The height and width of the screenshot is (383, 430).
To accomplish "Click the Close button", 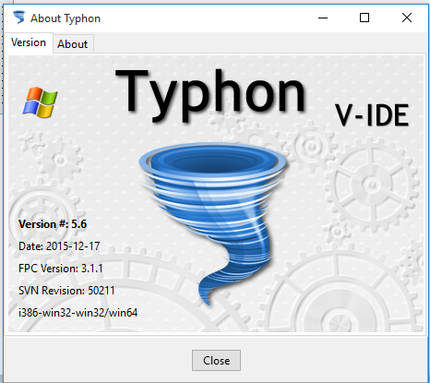I will pos(216,360).
